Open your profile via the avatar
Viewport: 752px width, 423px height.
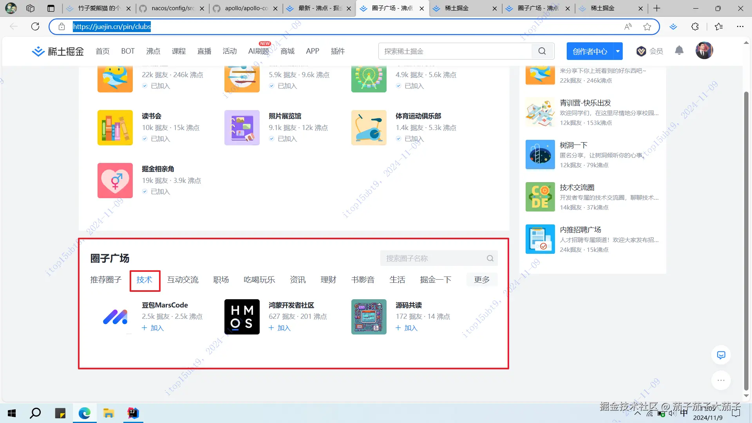click(x=704, y=50)
